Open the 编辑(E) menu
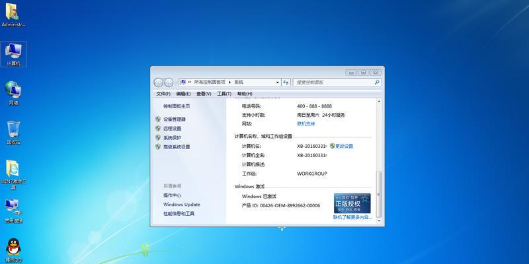Image resolution: width=529 pixels, height=264 pixels. pos(183,94)
